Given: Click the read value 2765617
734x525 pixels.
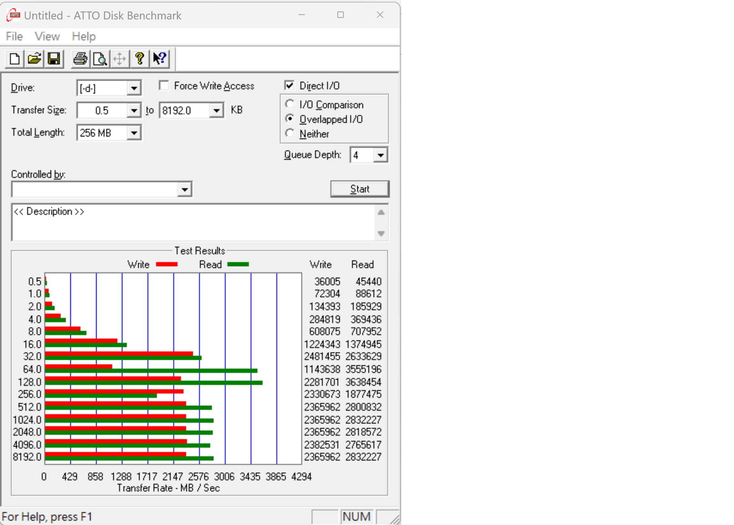Looking at the screenshot, I should [363, 445].
